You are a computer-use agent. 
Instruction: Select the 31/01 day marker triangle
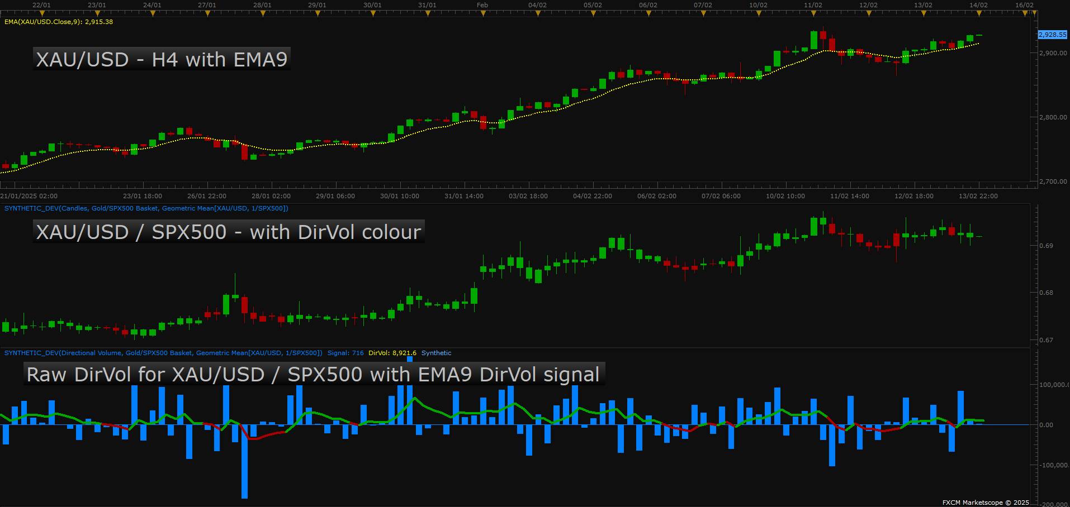point(428,13)
